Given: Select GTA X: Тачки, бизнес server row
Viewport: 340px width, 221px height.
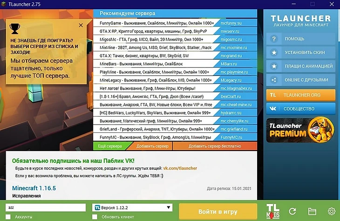Looking at the screenshot, I should (175, 55).
